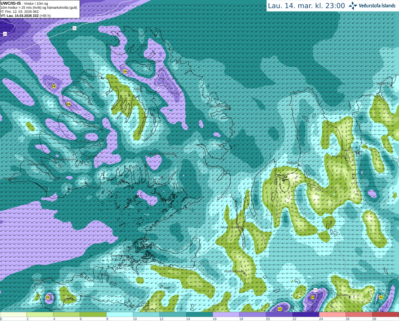Pick the 16–18 m/s lavender legend swatch

point(226,314)
